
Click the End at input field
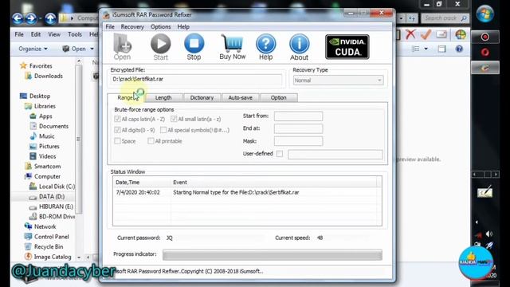point(298,128)
